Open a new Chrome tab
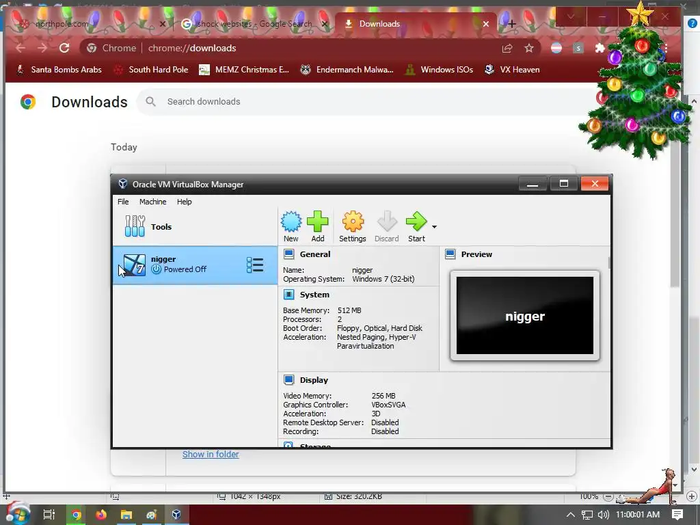 pos(511,24)
